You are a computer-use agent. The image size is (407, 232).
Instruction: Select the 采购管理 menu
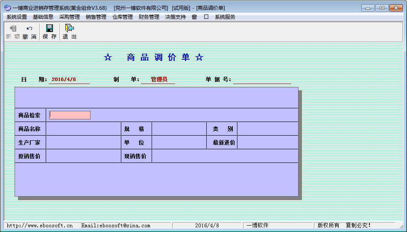(x=70, y=17)
